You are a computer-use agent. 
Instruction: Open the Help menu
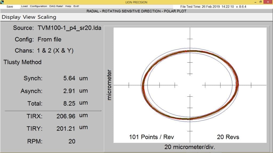click(68, 6)
